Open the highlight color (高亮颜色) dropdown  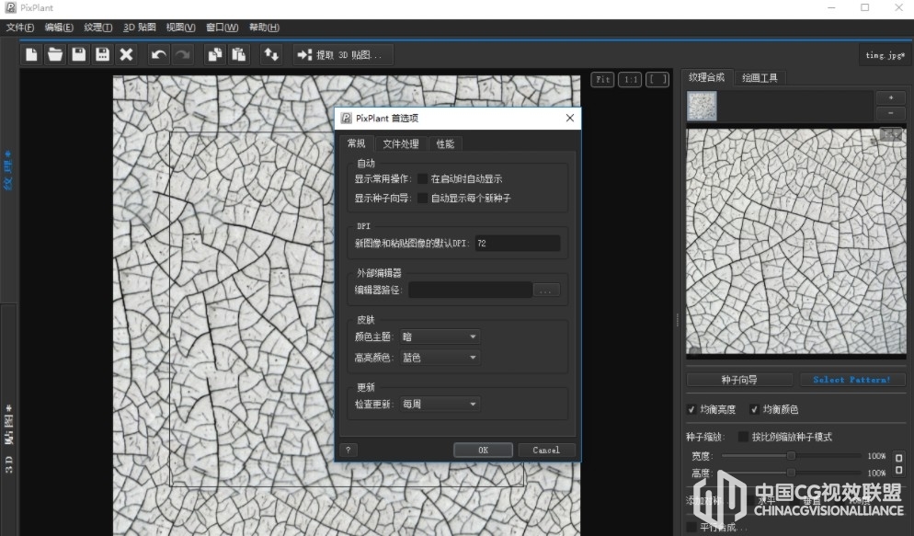pos(440,357)
